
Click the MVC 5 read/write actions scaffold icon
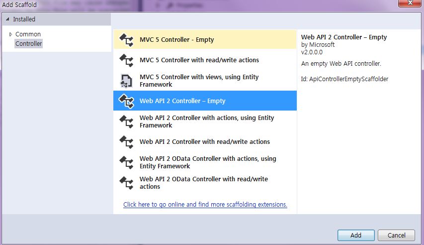point(127,60)
